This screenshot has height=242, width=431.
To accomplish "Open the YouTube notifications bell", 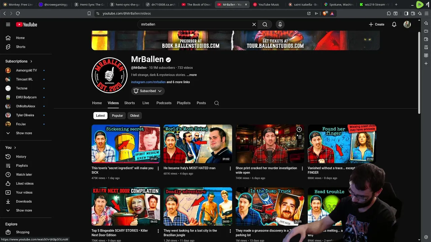I will click(394, 25).
